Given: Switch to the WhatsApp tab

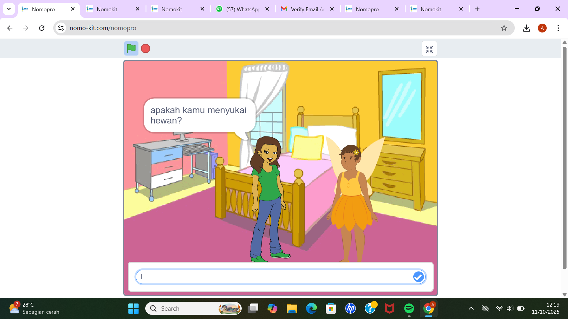Looking at the screenshot, I should click(242, 9).
